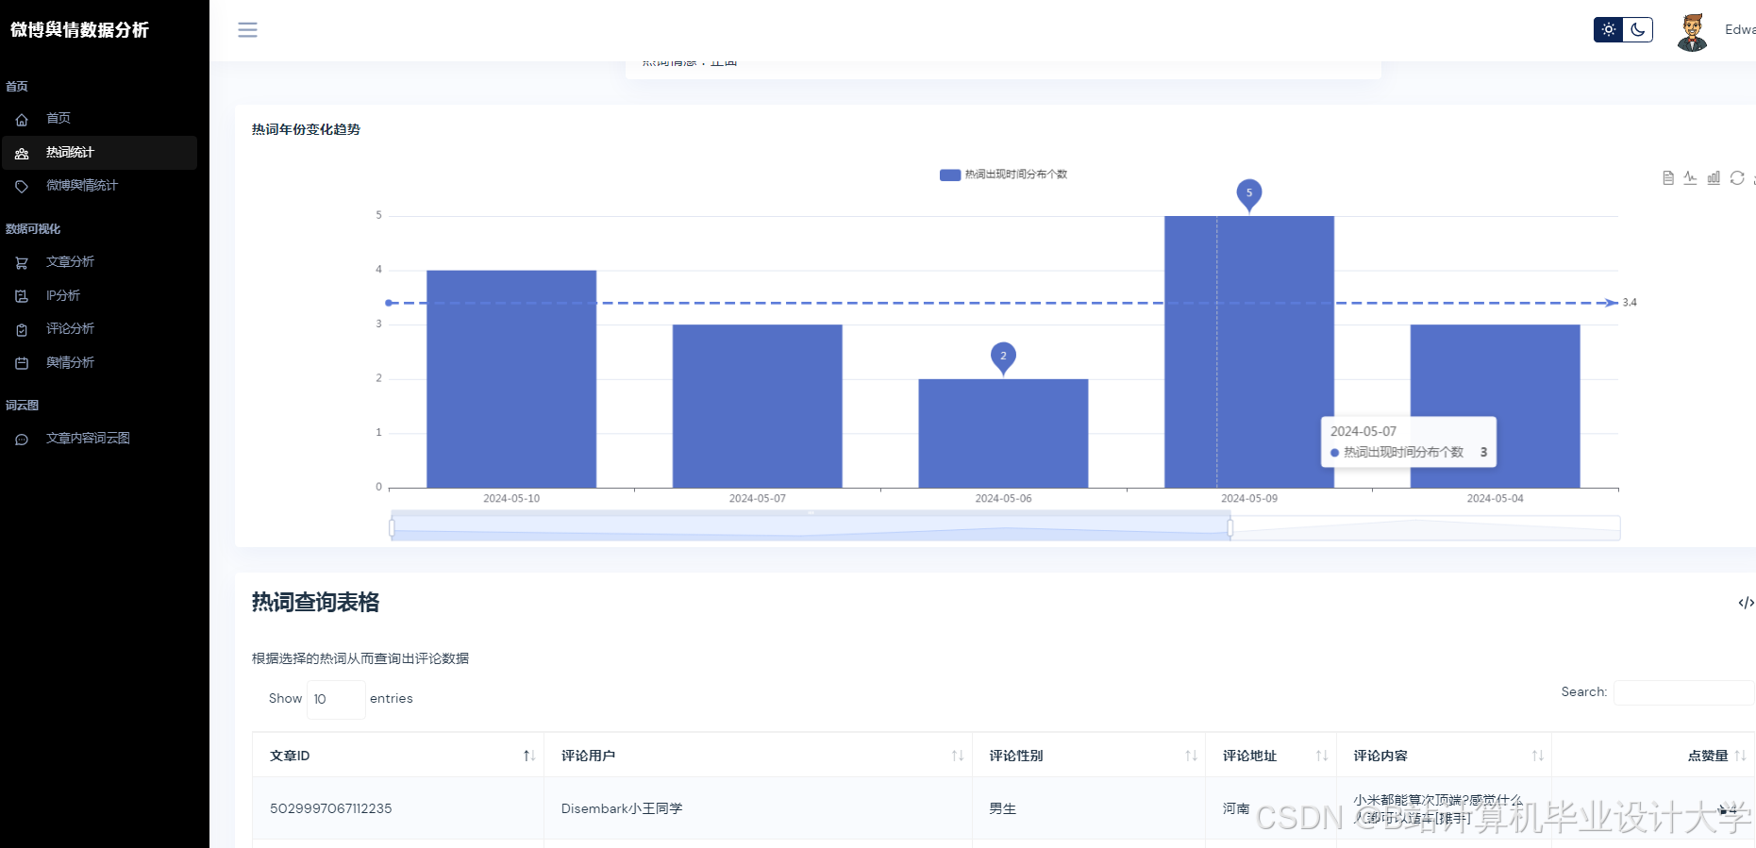
Task: Sort by 评论内容 column
Action: coord(1444,756)
